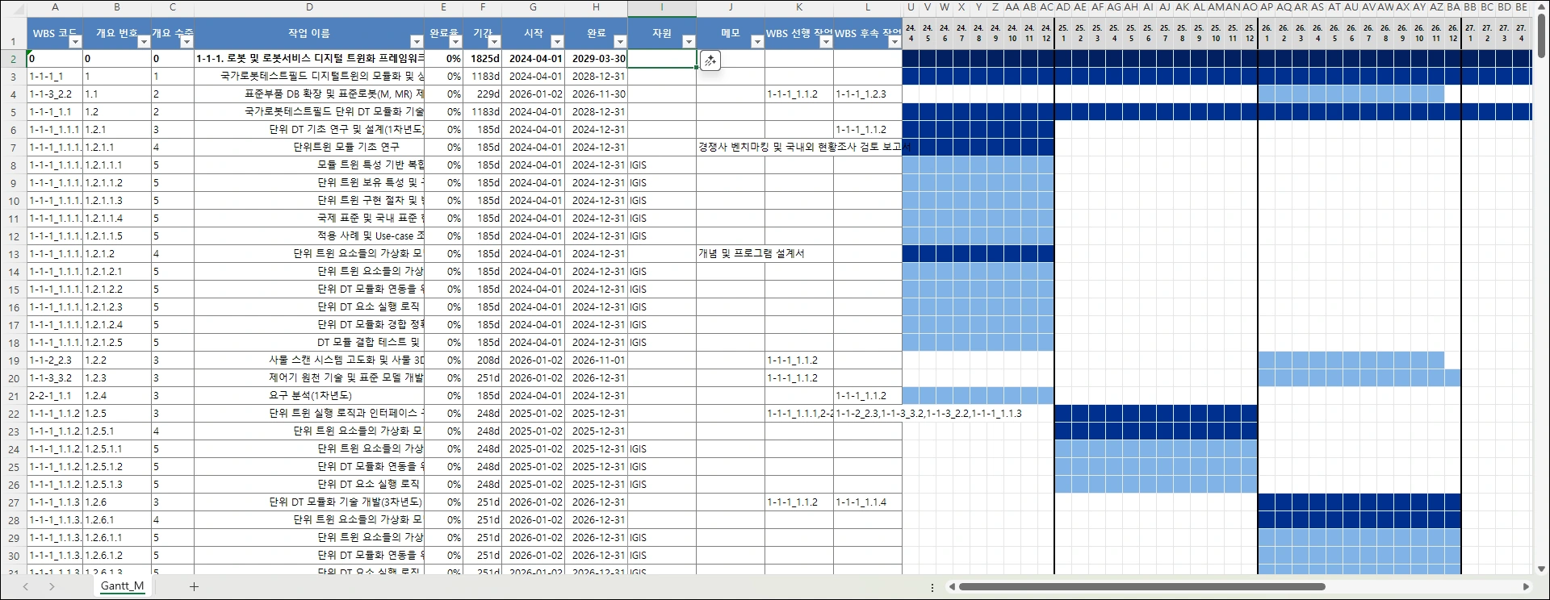Open the 자원 filter dropdown
This screenshot has width=1550, height=600.
click(689, 42)
